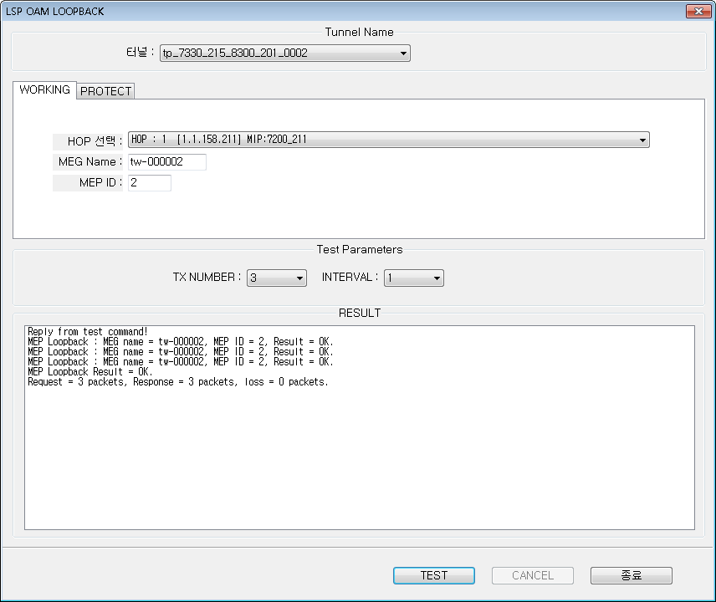716x602 pixels.
Task: Open the TX NUMBER dropdown
Action: coord(277,278)
